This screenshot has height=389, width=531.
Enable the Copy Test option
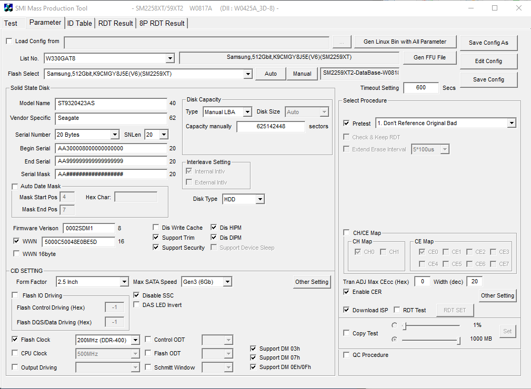[346, 333]
